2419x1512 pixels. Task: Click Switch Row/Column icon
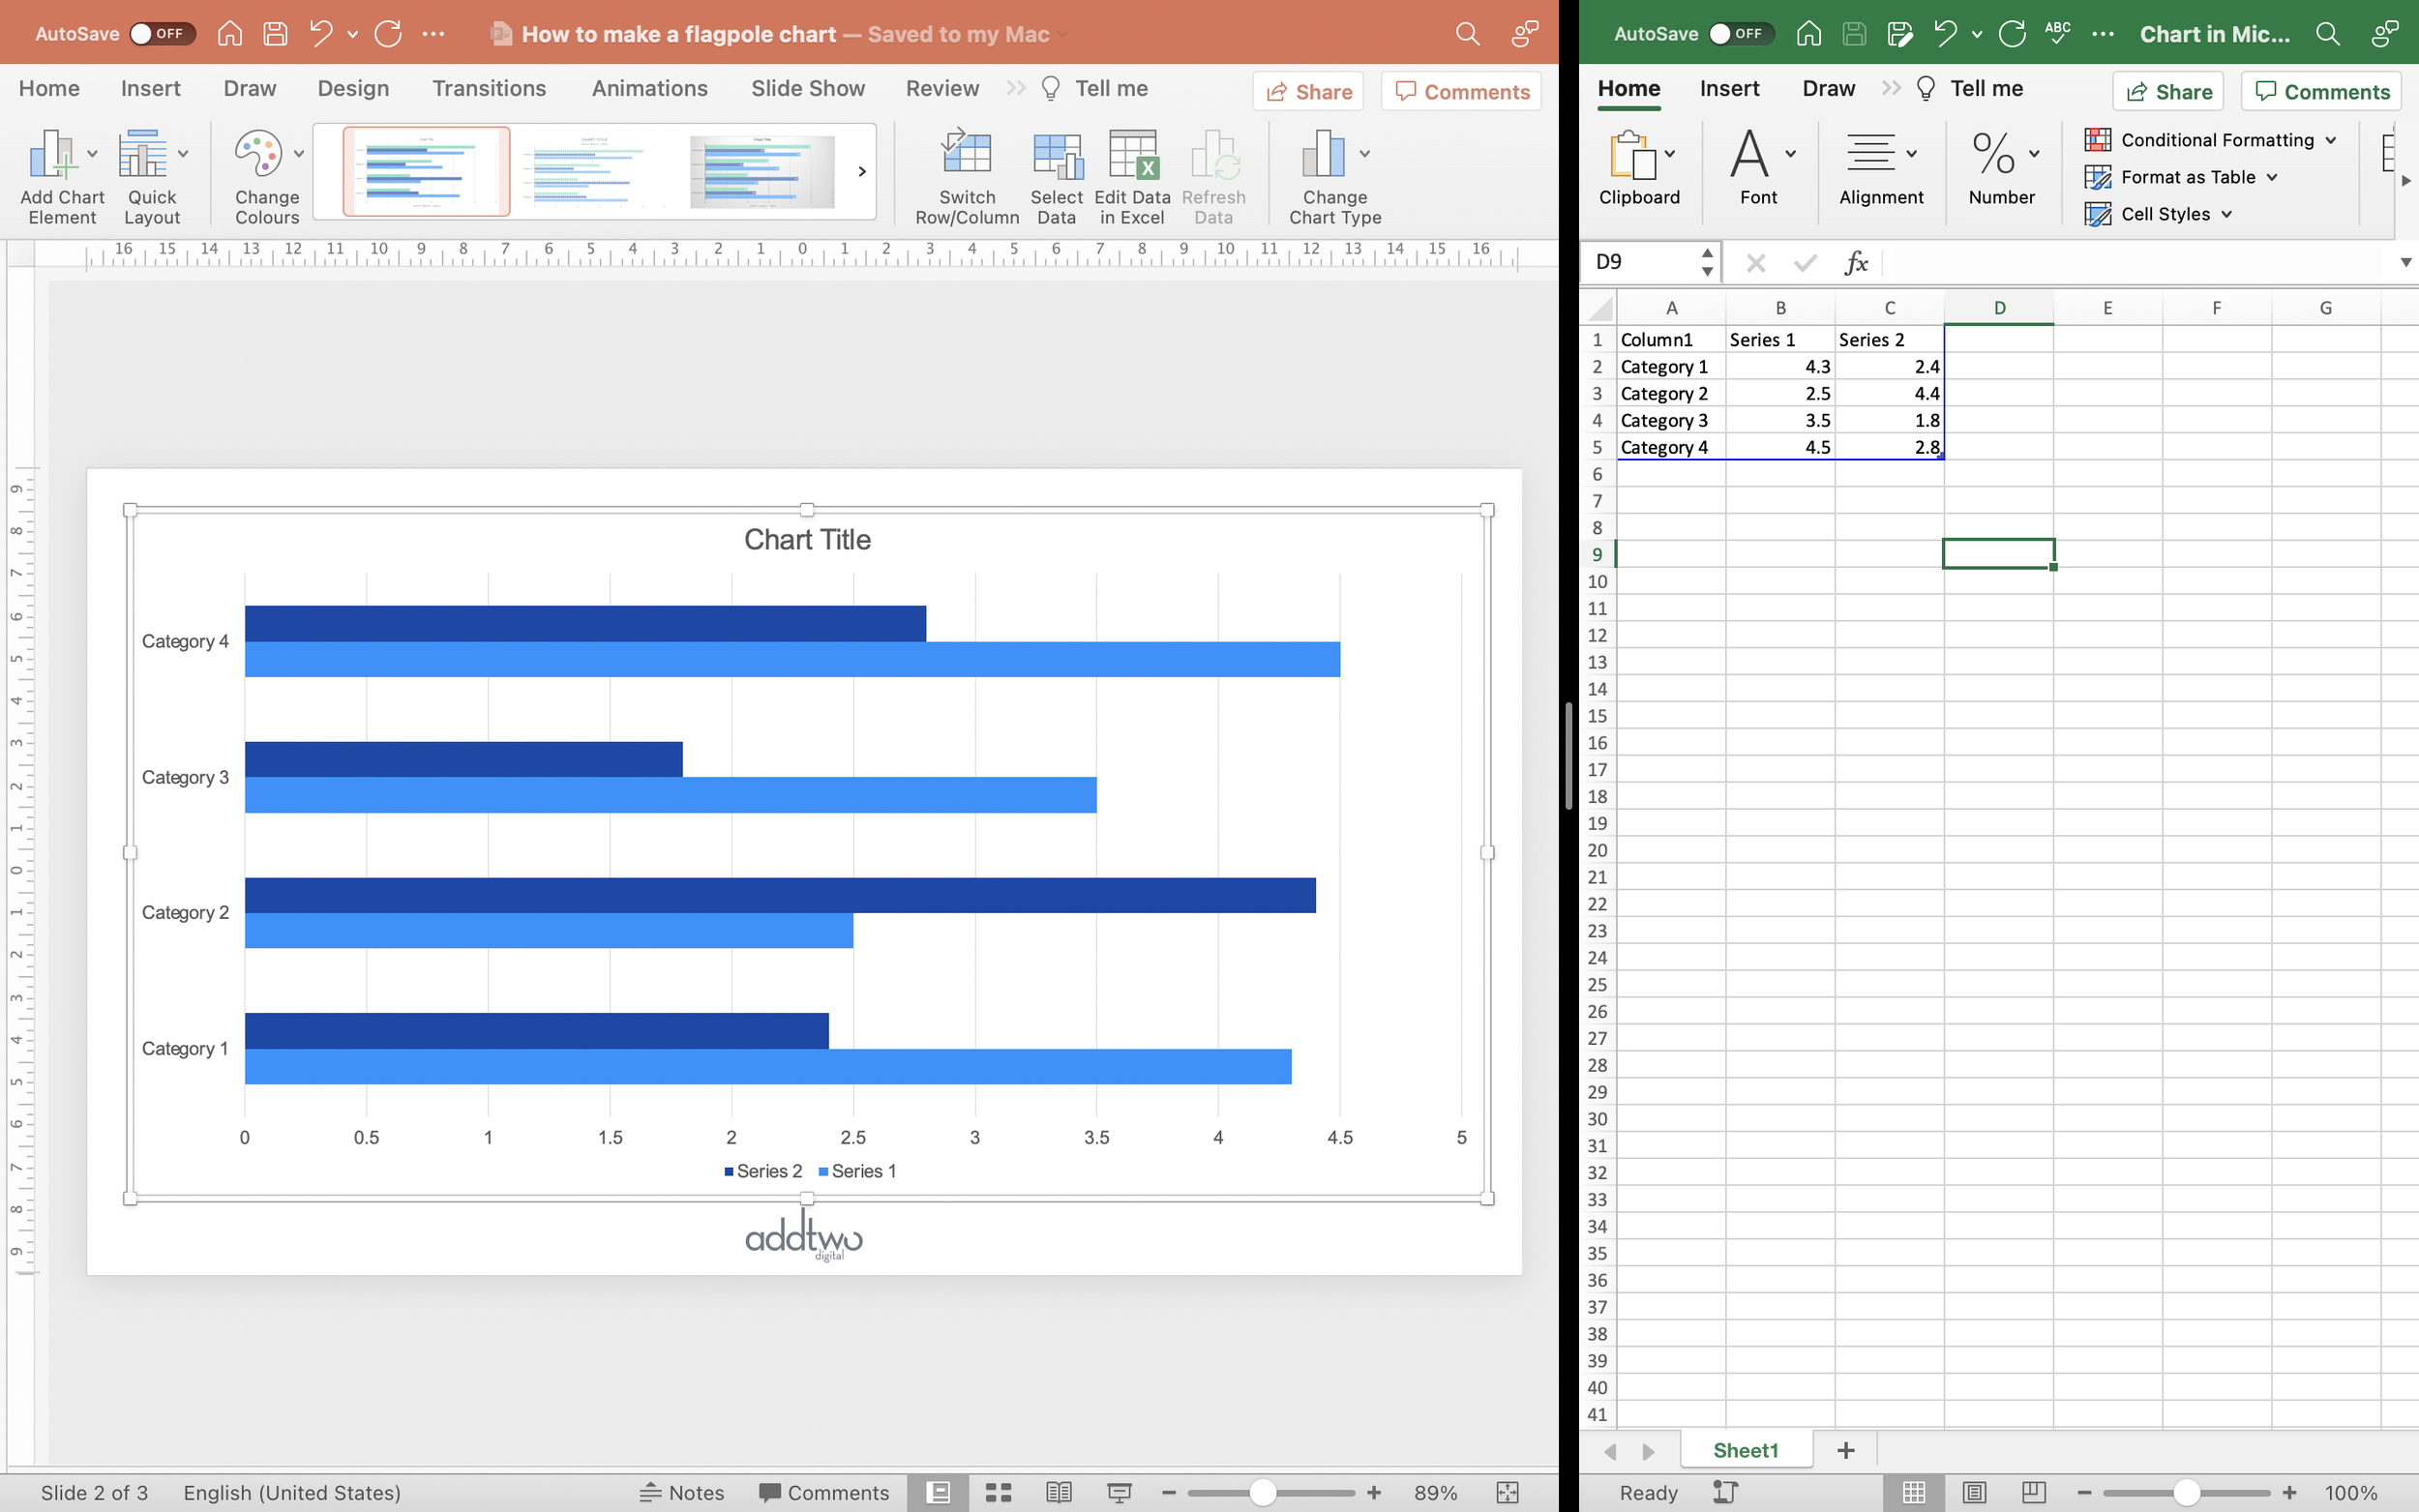tap(966, 155)
